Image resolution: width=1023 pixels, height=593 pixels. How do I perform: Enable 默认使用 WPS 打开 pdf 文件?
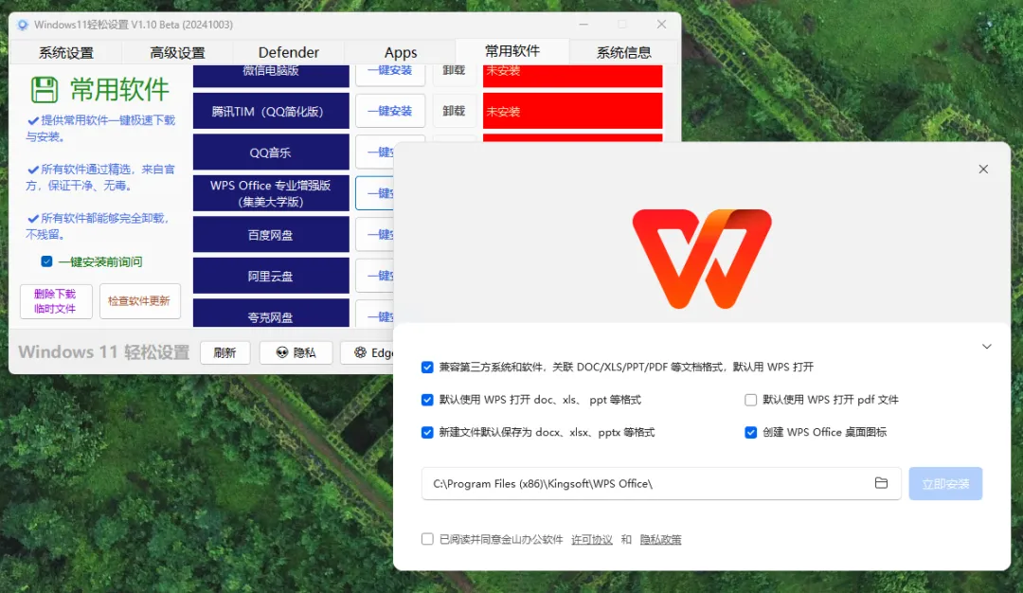(749, 400)
